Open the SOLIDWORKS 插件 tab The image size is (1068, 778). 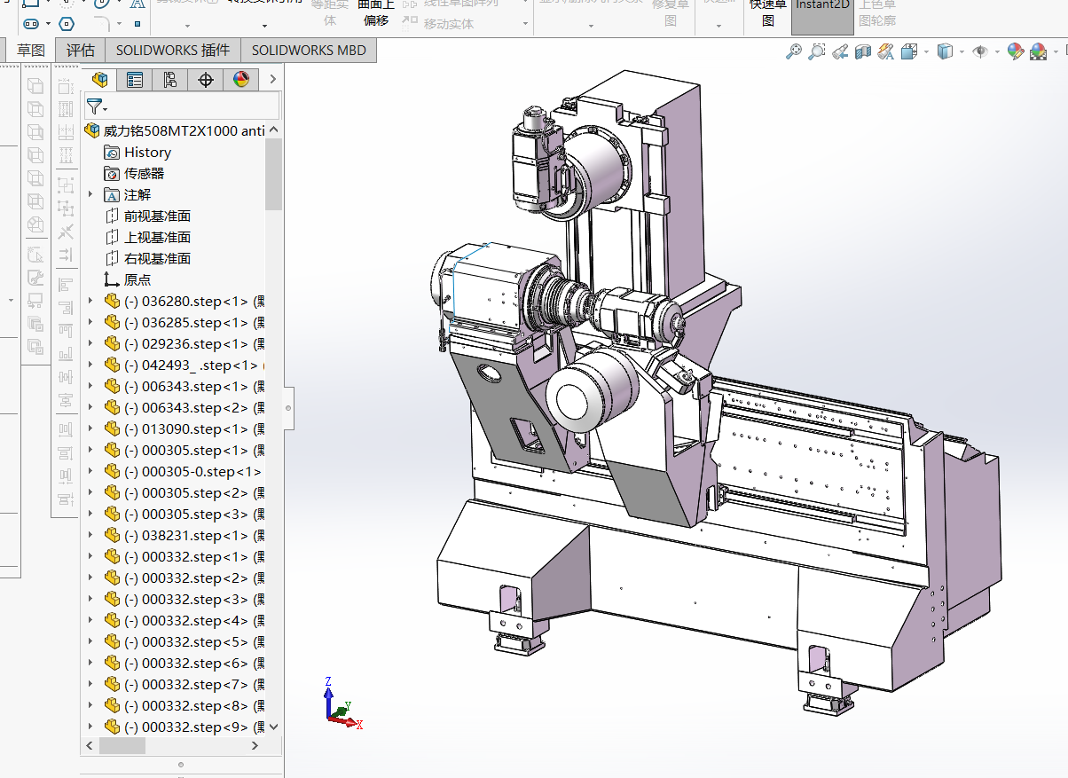[172, 51]
